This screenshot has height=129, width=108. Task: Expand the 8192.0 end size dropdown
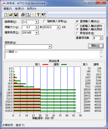click(58, 27)
